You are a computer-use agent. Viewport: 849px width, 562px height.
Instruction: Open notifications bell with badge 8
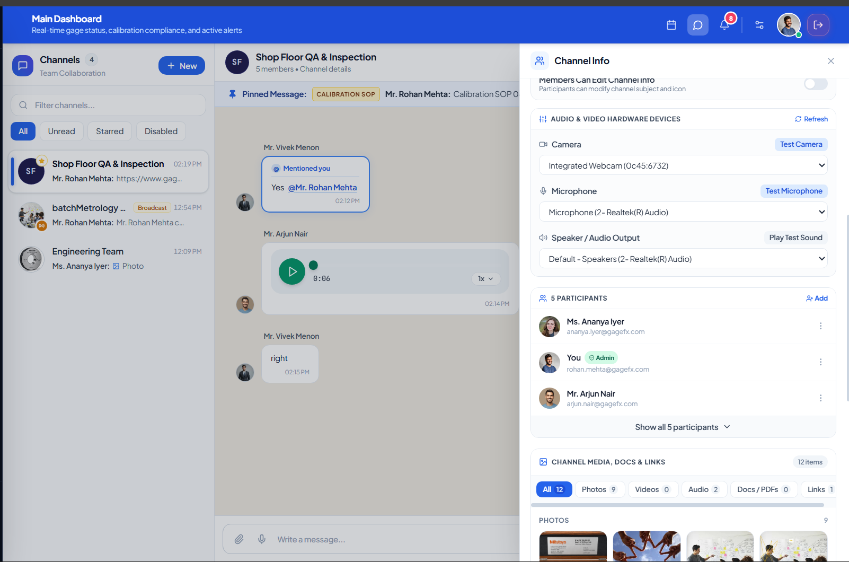[725, 24]
